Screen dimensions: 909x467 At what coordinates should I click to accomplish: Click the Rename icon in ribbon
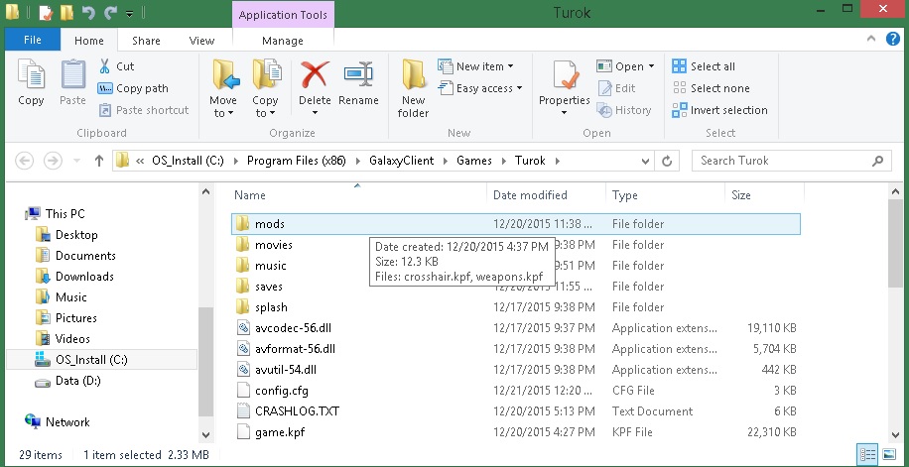click(358, 76)
